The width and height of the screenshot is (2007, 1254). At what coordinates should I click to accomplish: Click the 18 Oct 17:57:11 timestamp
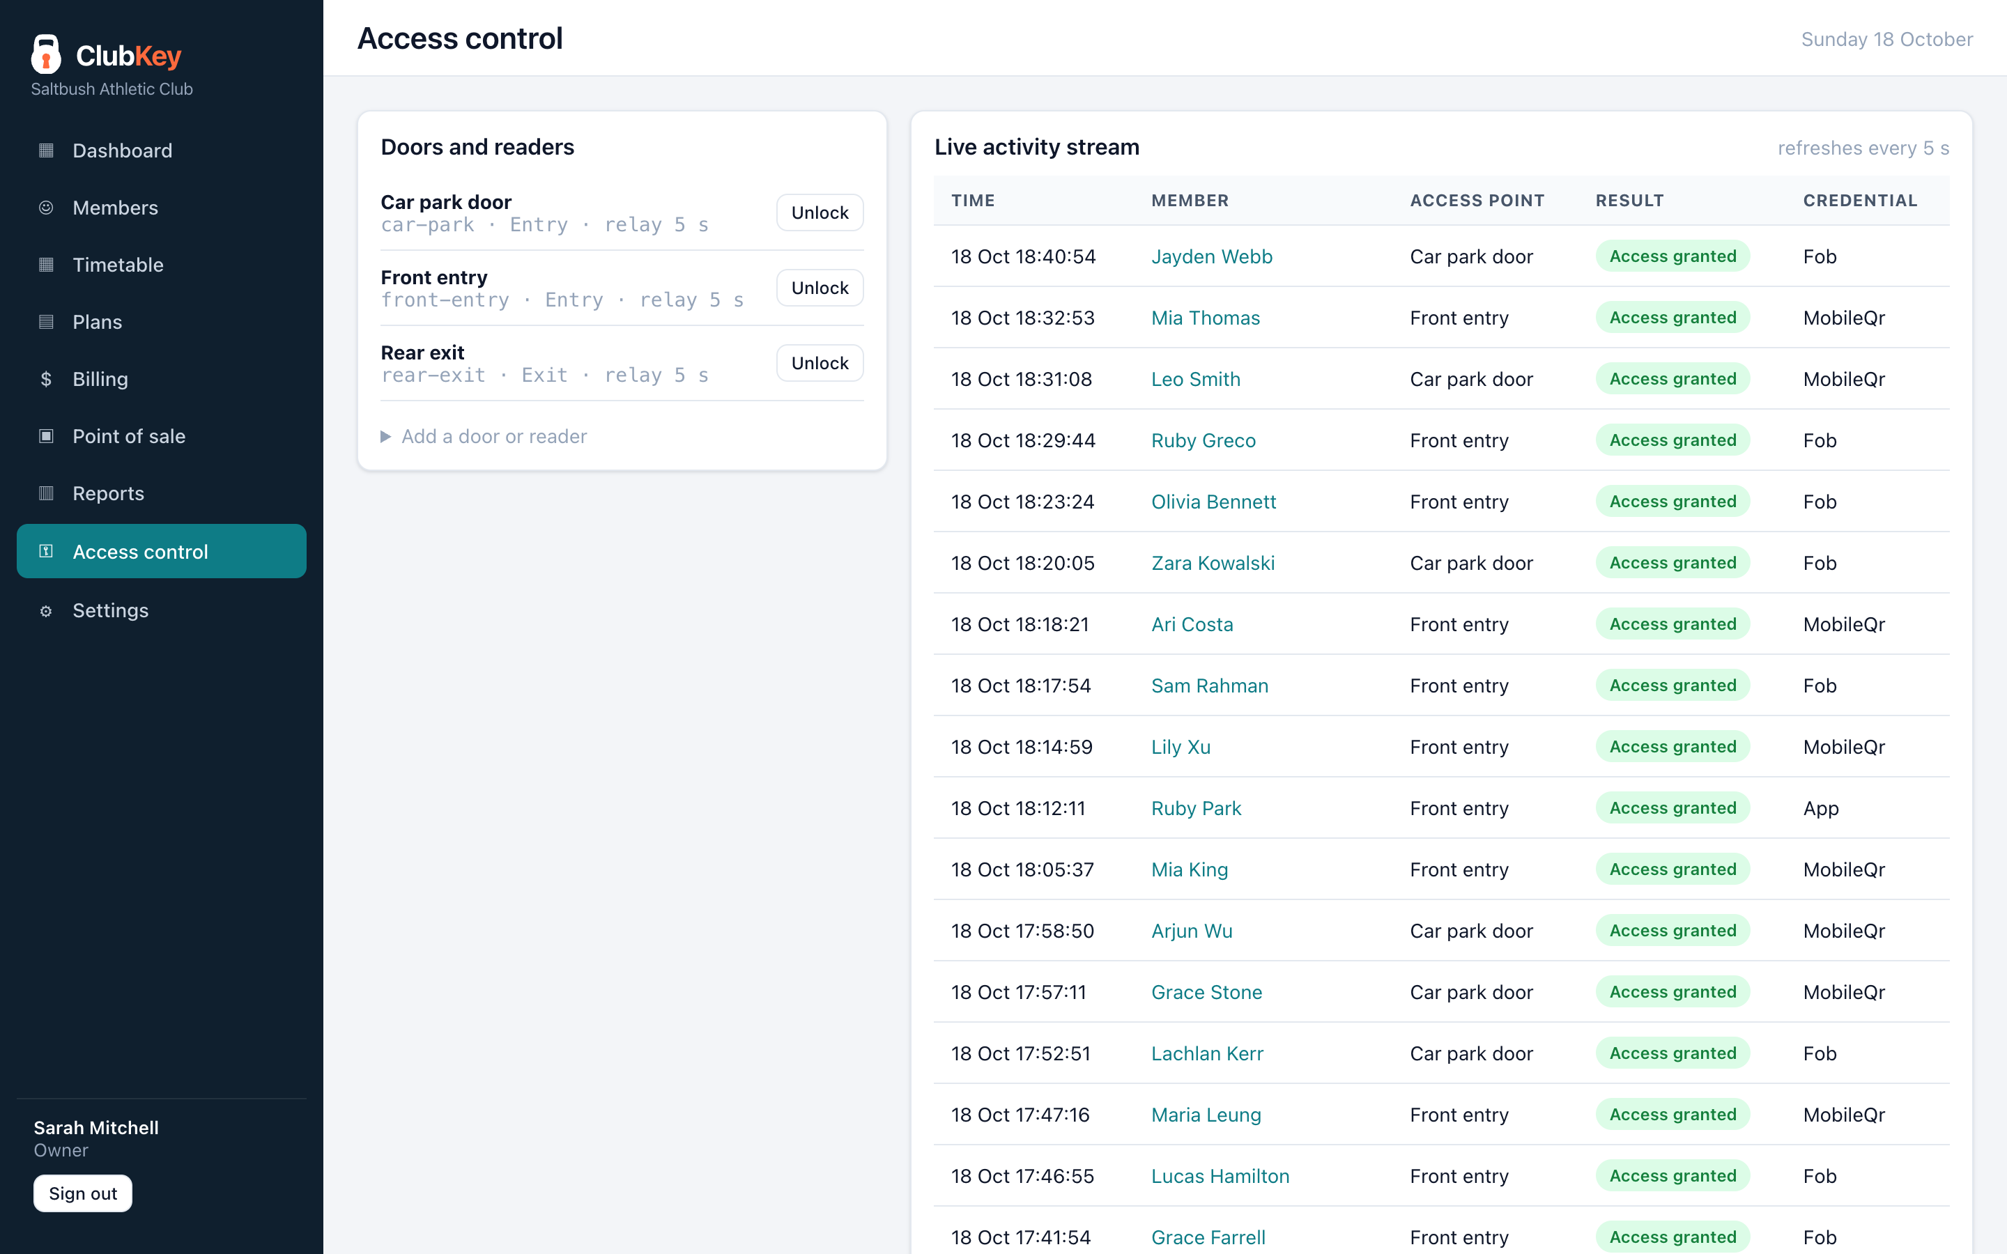tap(1018, 992)
